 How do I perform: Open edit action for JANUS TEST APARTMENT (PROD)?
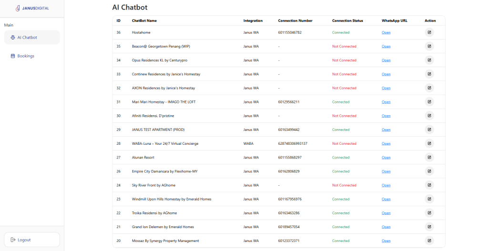(429, 130)
